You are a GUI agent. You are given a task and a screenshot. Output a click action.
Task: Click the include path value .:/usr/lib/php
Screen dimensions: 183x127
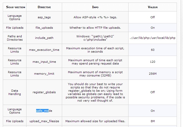click(x=153, y=38)
